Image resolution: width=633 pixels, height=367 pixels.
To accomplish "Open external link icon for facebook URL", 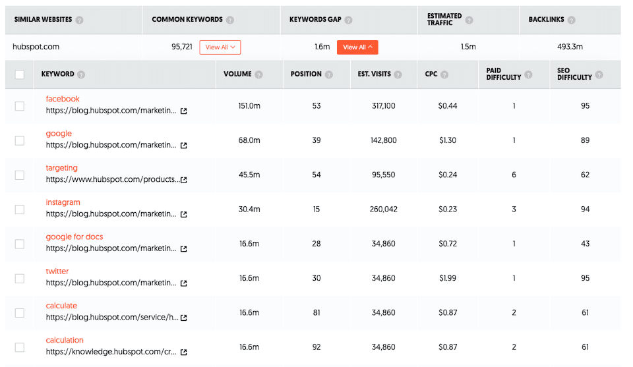I will click(x=184, y=111).
